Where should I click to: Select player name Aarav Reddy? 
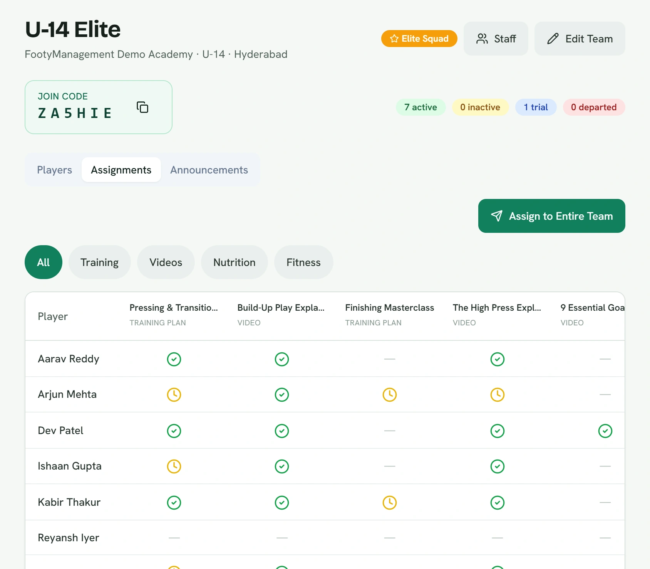pyautogui.click(x=69, y=359)
